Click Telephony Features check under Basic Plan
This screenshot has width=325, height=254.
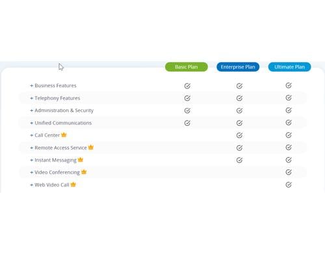tap(187, 98)
